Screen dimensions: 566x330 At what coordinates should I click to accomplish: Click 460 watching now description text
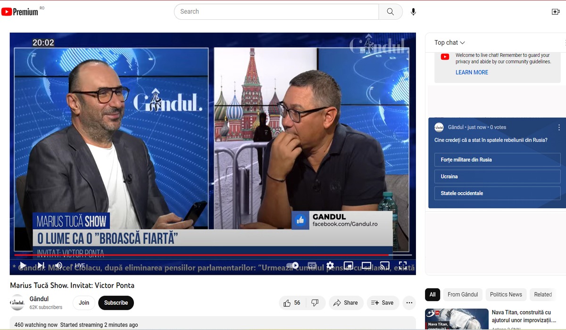point(76,325)
